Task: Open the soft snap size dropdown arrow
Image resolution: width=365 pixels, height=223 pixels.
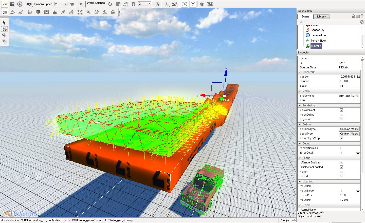Action: 149,4
